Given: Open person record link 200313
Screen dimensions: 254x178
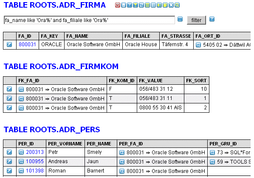Looking at the screenshot, I should click(x=35, y=152).
